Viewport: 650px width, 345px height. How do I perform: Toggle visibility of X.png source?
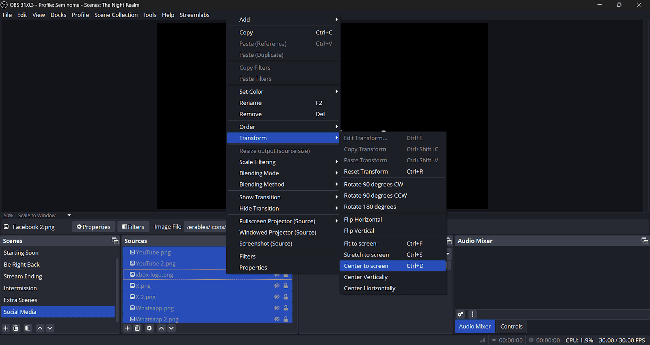pos(277,286)
